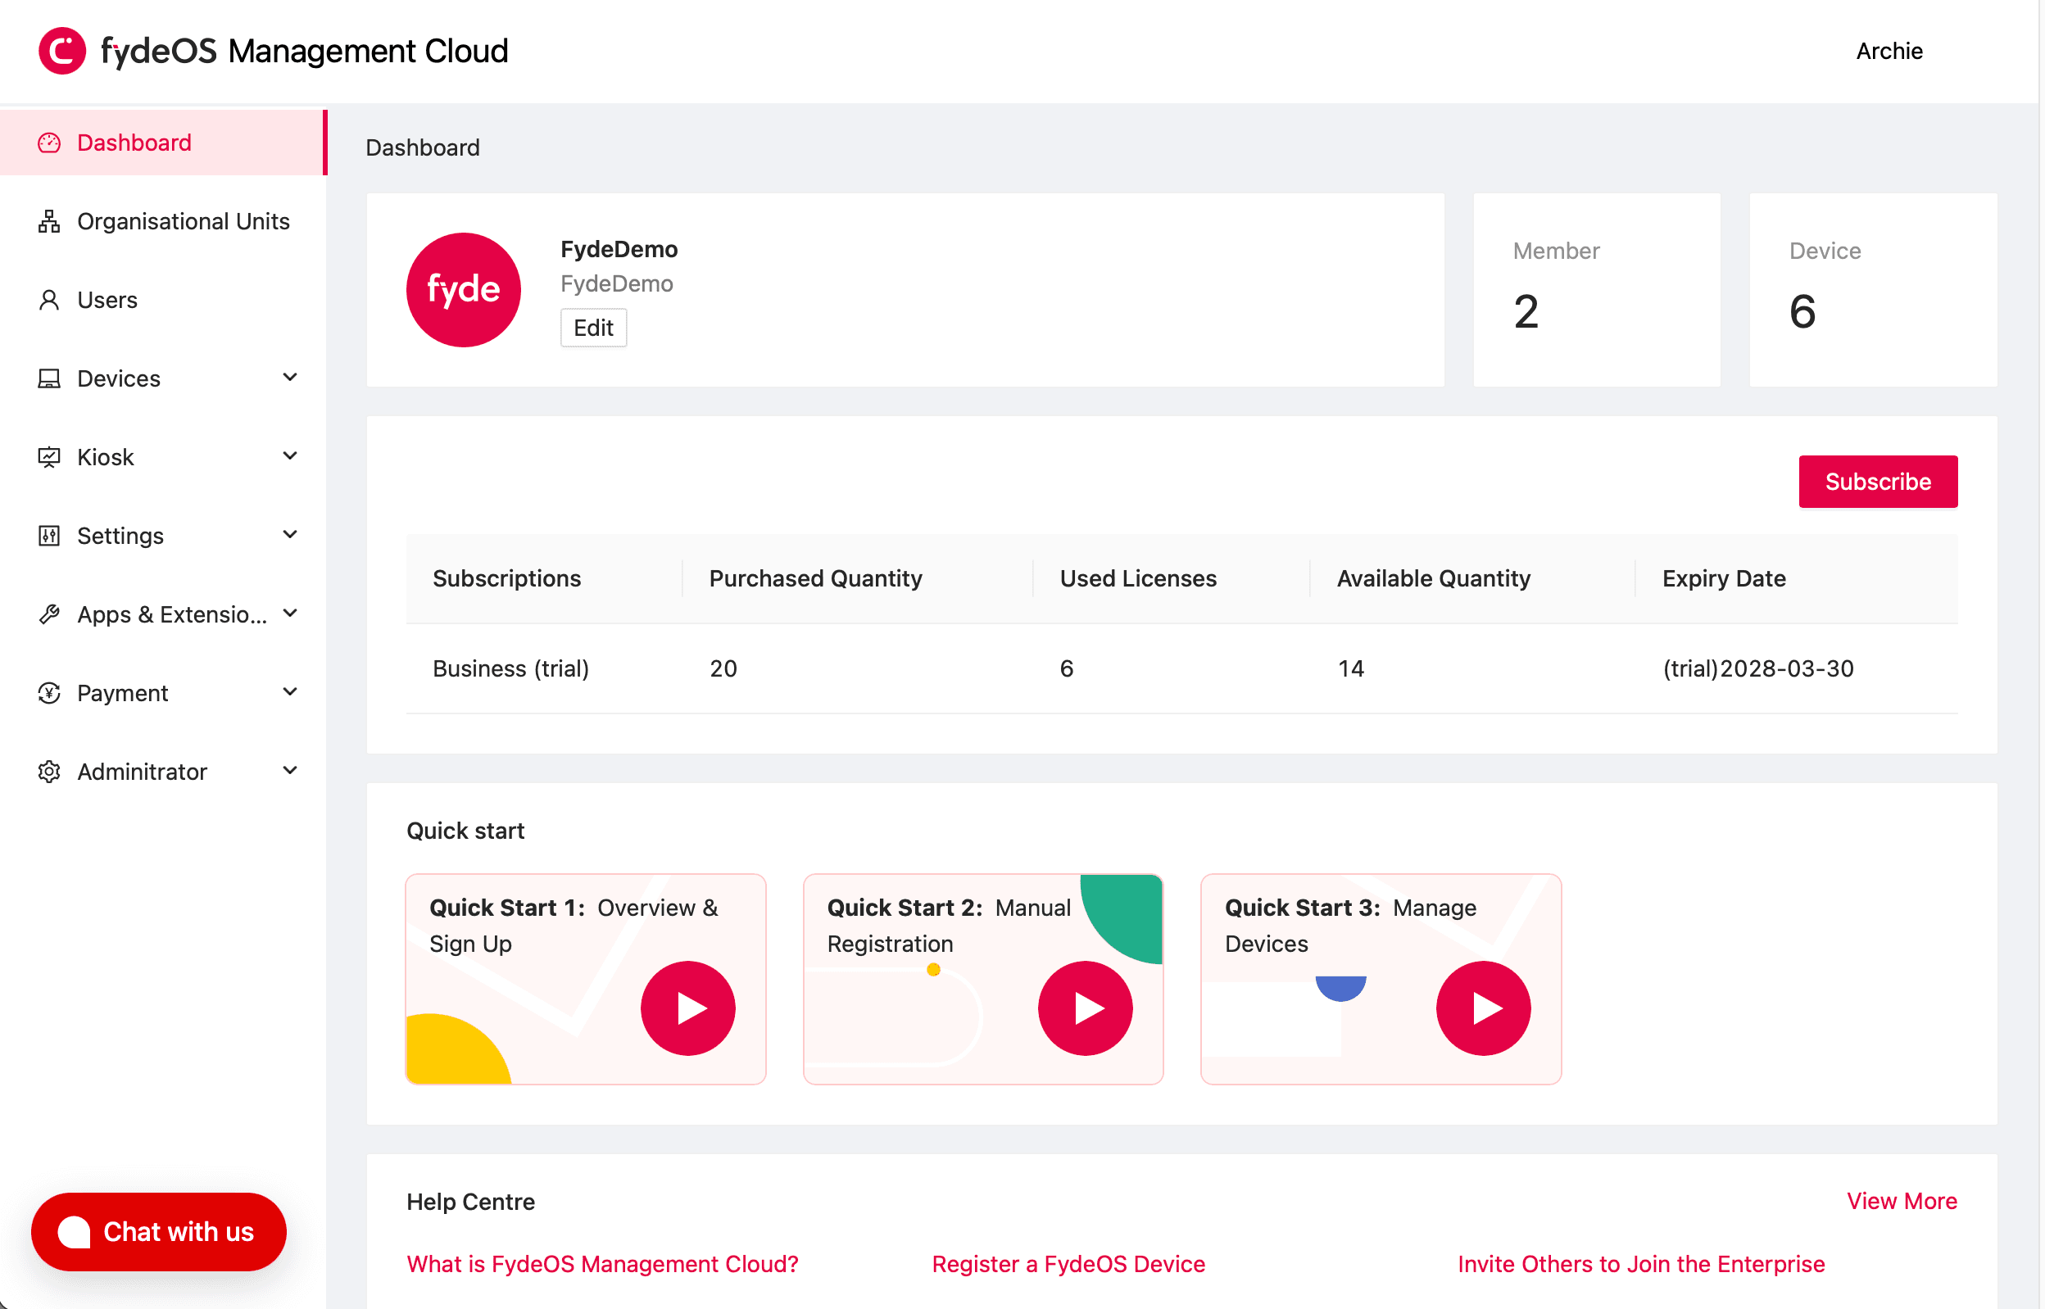Viewport: 2045px width, 1309px height.
Task: Click the 'Available Quantity' column header
Action: [x=1433, y=579]
